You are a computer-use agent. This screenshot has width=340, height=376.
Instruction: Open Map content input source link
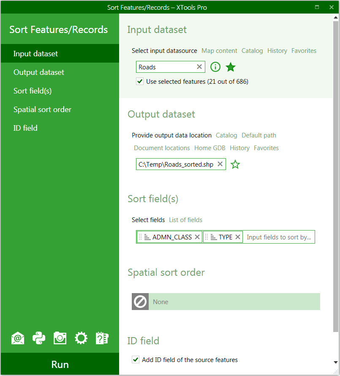(x=219, y=51)
